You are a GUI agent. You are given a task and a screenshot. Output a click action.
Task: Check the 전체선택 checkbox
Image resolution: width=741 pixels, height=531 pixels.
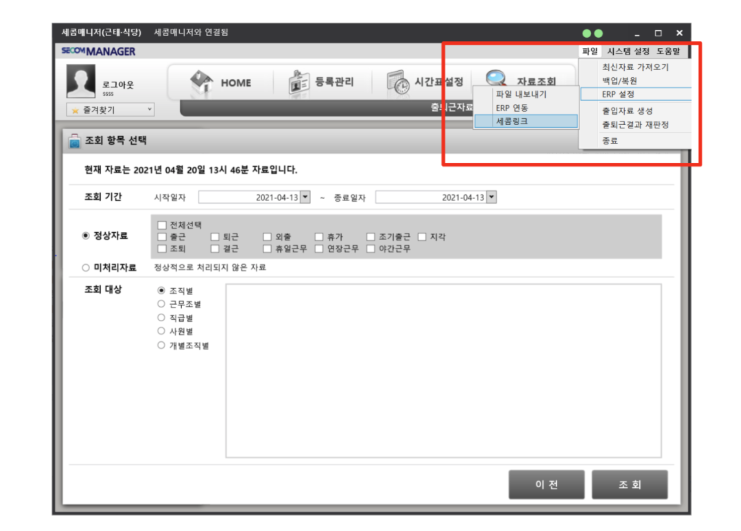(162, 225)
